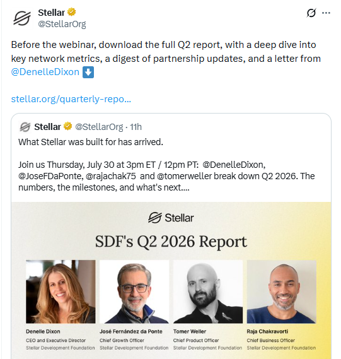
Task: Select Raja Chakravorti's portrait photo
Action: click(282, 291)
